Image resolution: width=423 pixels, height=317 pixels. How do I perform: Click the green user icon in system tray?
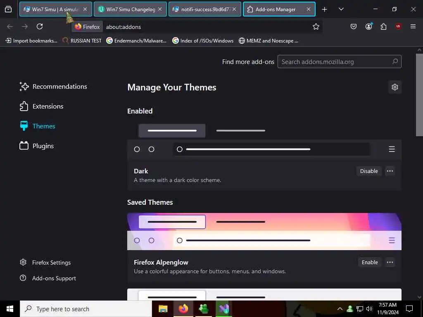coord(350,309)
